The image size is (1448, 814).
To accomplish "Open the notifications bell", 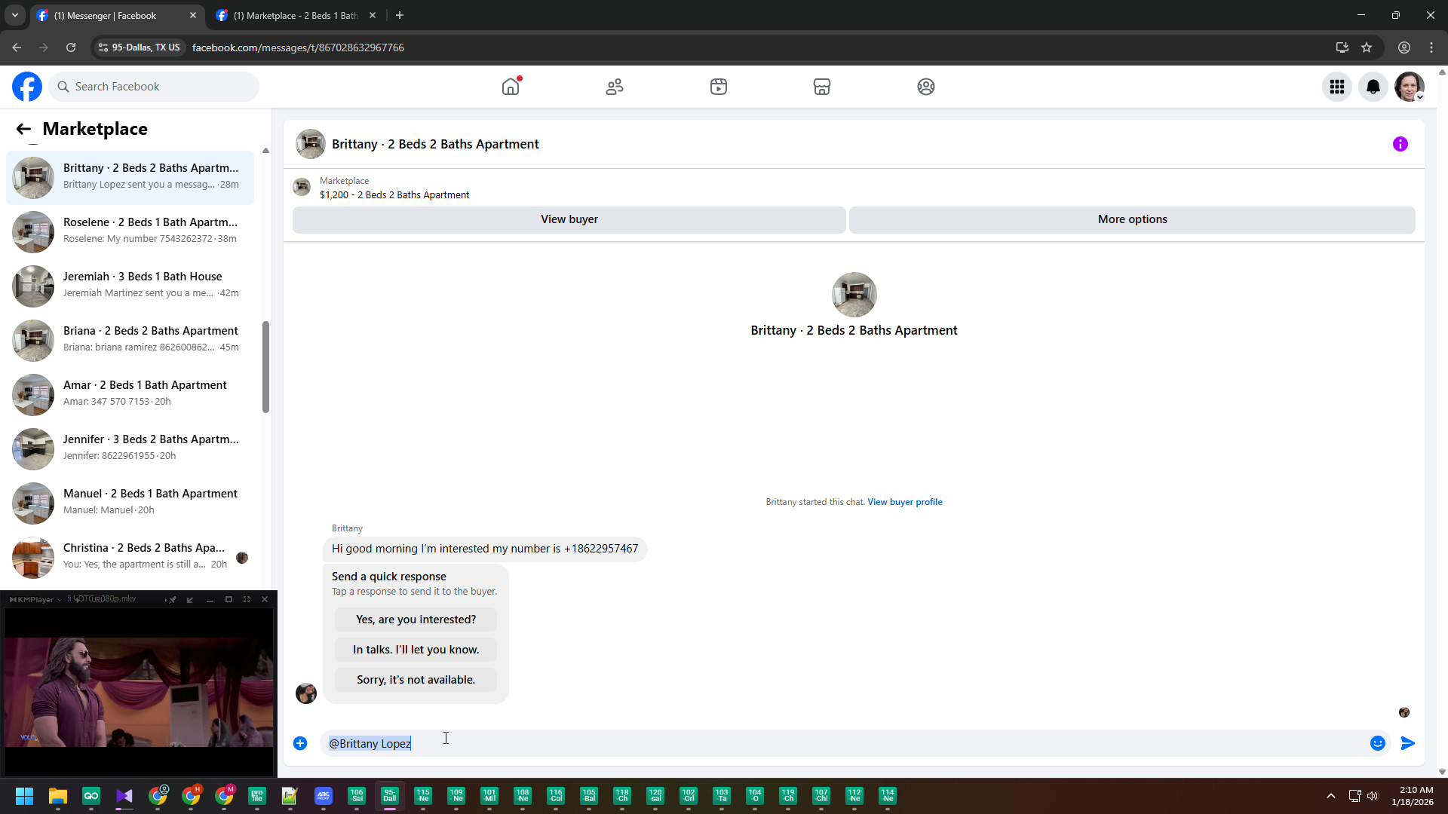I will pyautogui.click(x=1373, y=87).
